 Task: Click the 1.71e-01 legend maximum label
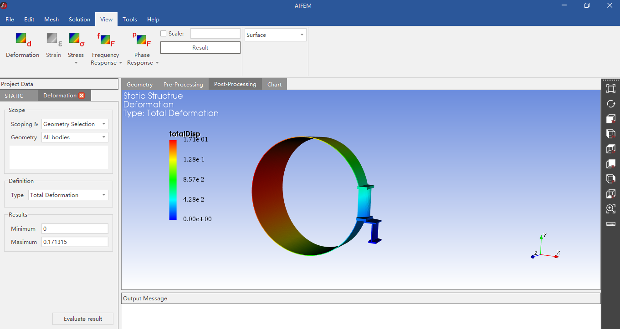195,140
